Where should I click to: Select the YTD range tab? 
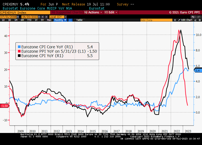tap(29, 20)
